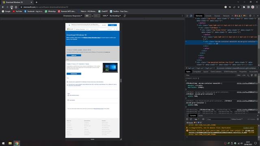
Task: Toggle the .cls class editor
Action: pyautogui.click(x=244, y=75)
